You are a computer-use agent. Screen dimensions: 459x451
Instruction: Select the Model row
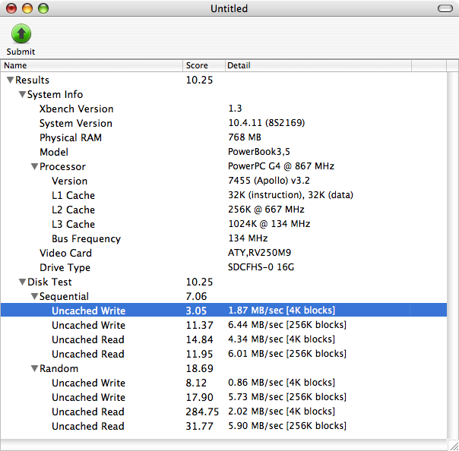tap(223, 152)
